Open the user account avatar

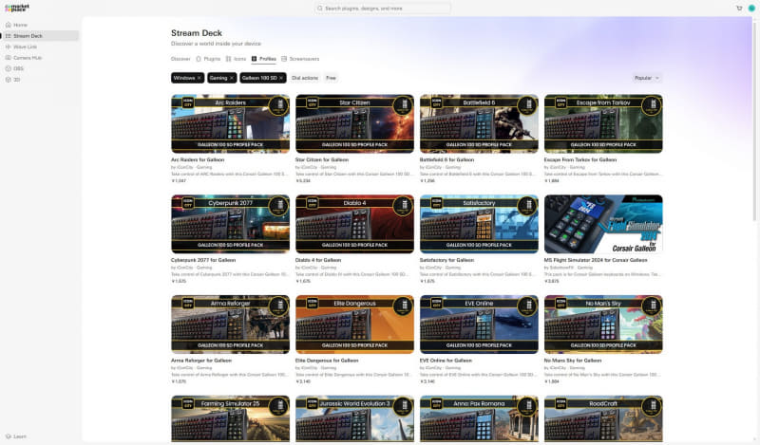point(751,9)
